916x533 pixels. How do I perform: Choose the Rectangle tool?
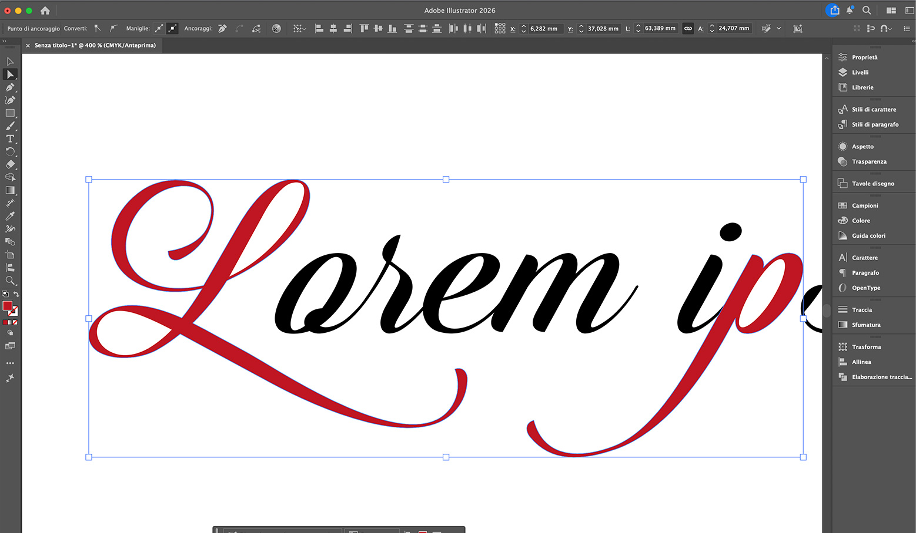[x=10, y=113]
